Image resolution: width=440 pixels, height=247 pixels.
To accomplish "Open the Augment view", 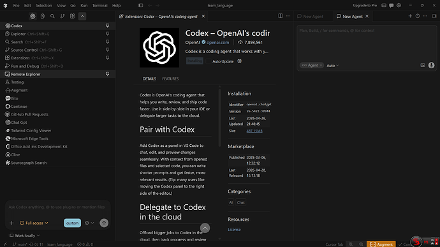I will coord(57,90).
